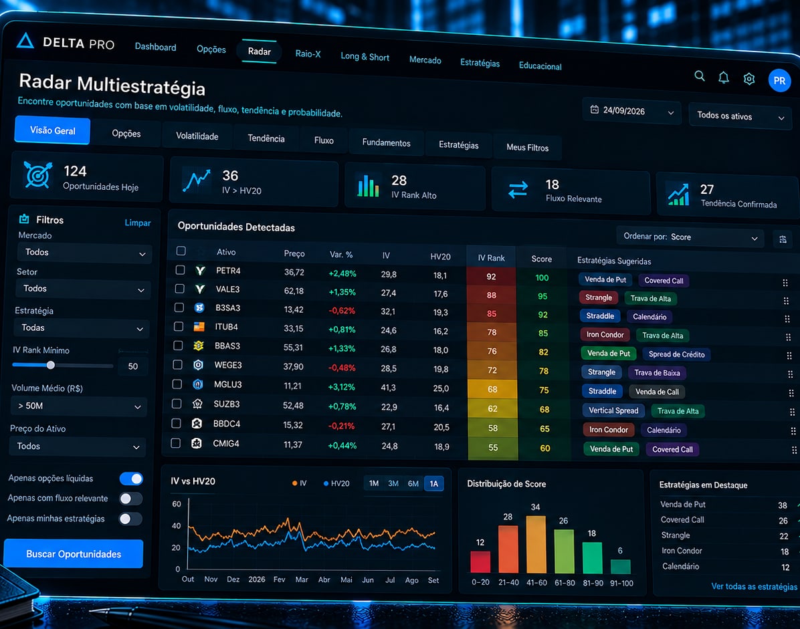Adjust the IV Rank Mínimo slider handle
800x629 pixels.
pyautogui.click(x=51, y=365)
